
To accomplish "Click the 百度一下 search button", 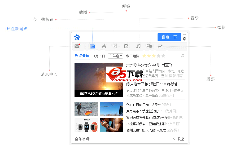I will pos(169,37).
